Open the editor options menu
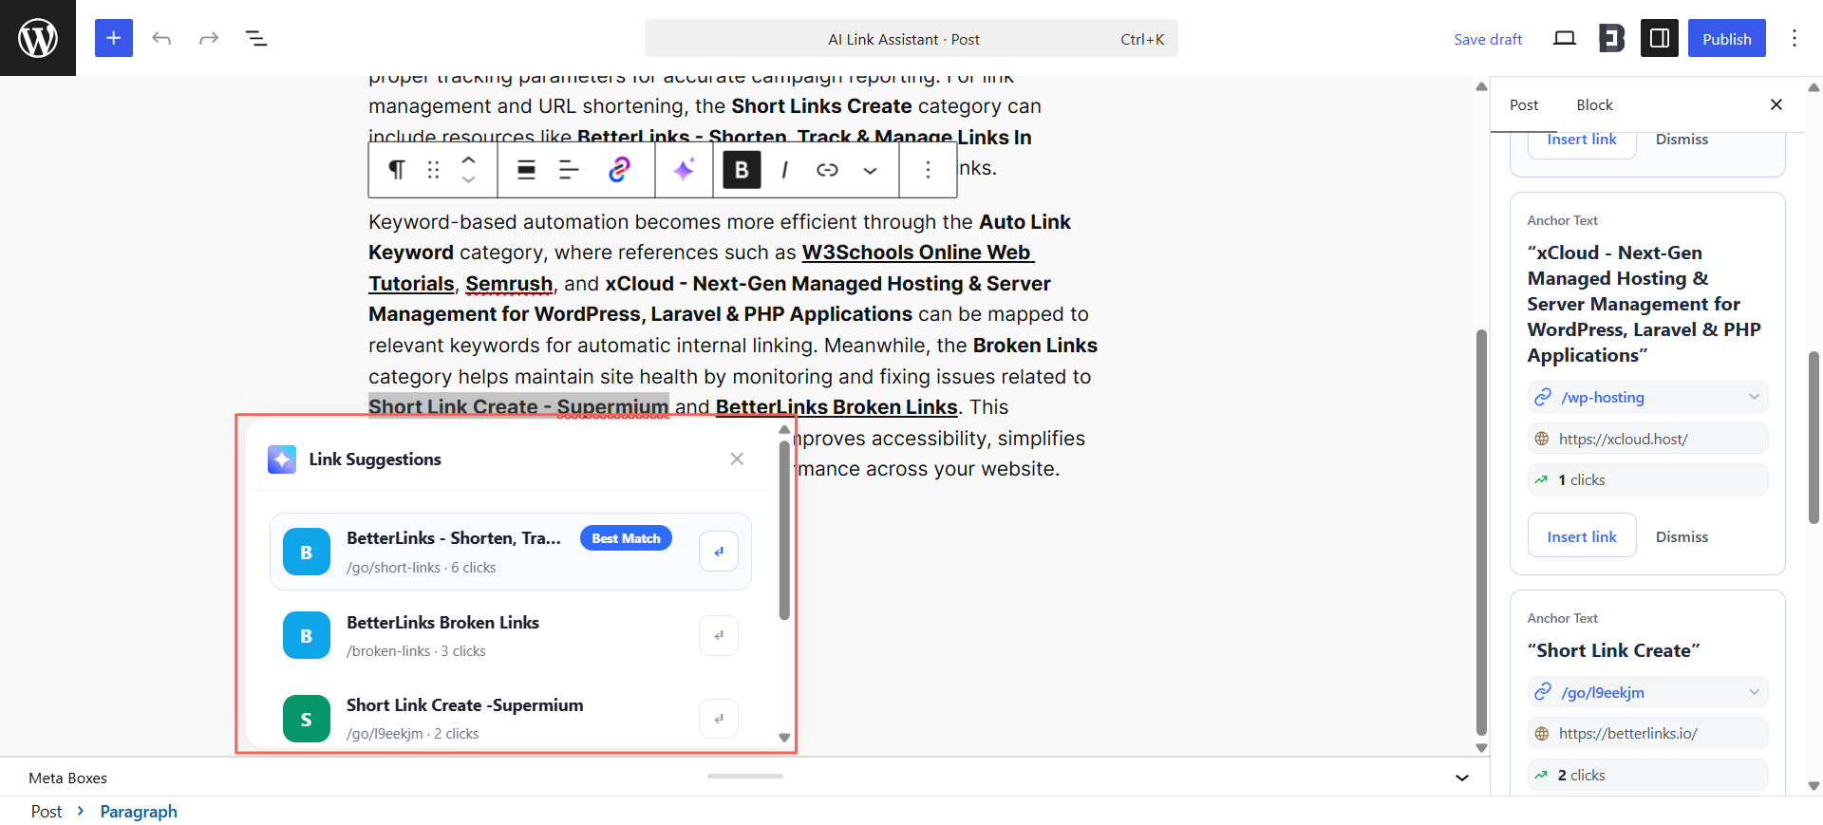The image size is (1823, 825). [x=1795, y=38]
